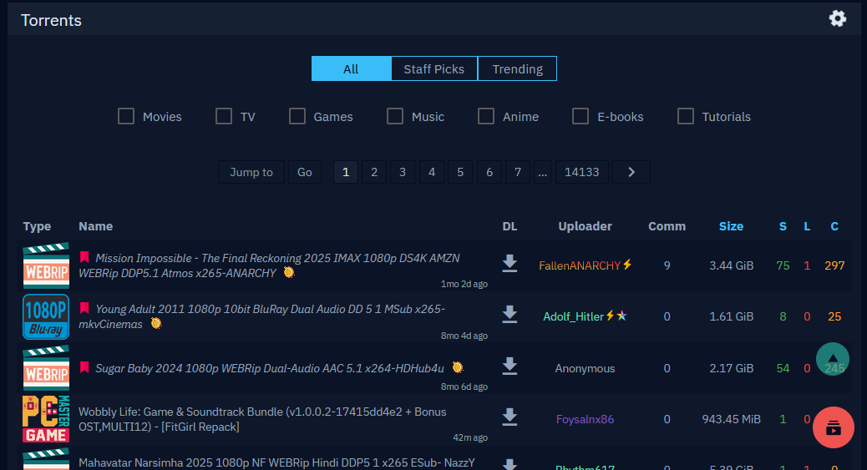This screenshot has width=867, height=470.
Task: Click the red floating action button
Action: click(x=833, y=427)
